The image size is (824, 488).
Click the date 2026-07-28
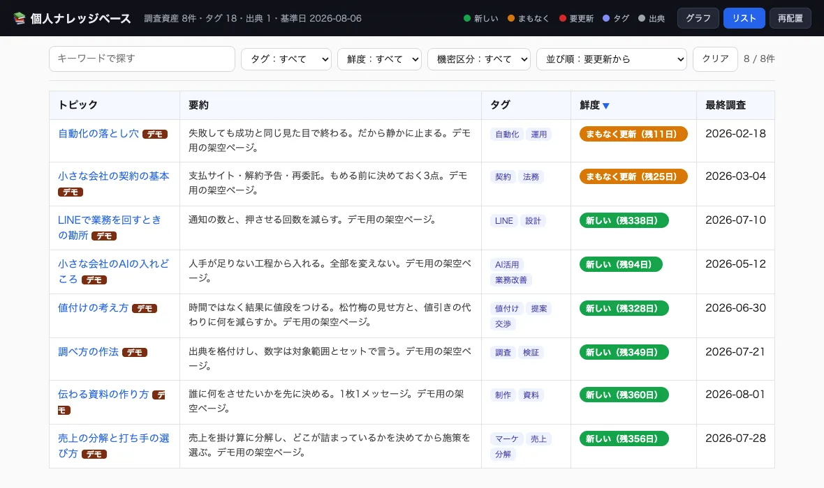[735, 438]
